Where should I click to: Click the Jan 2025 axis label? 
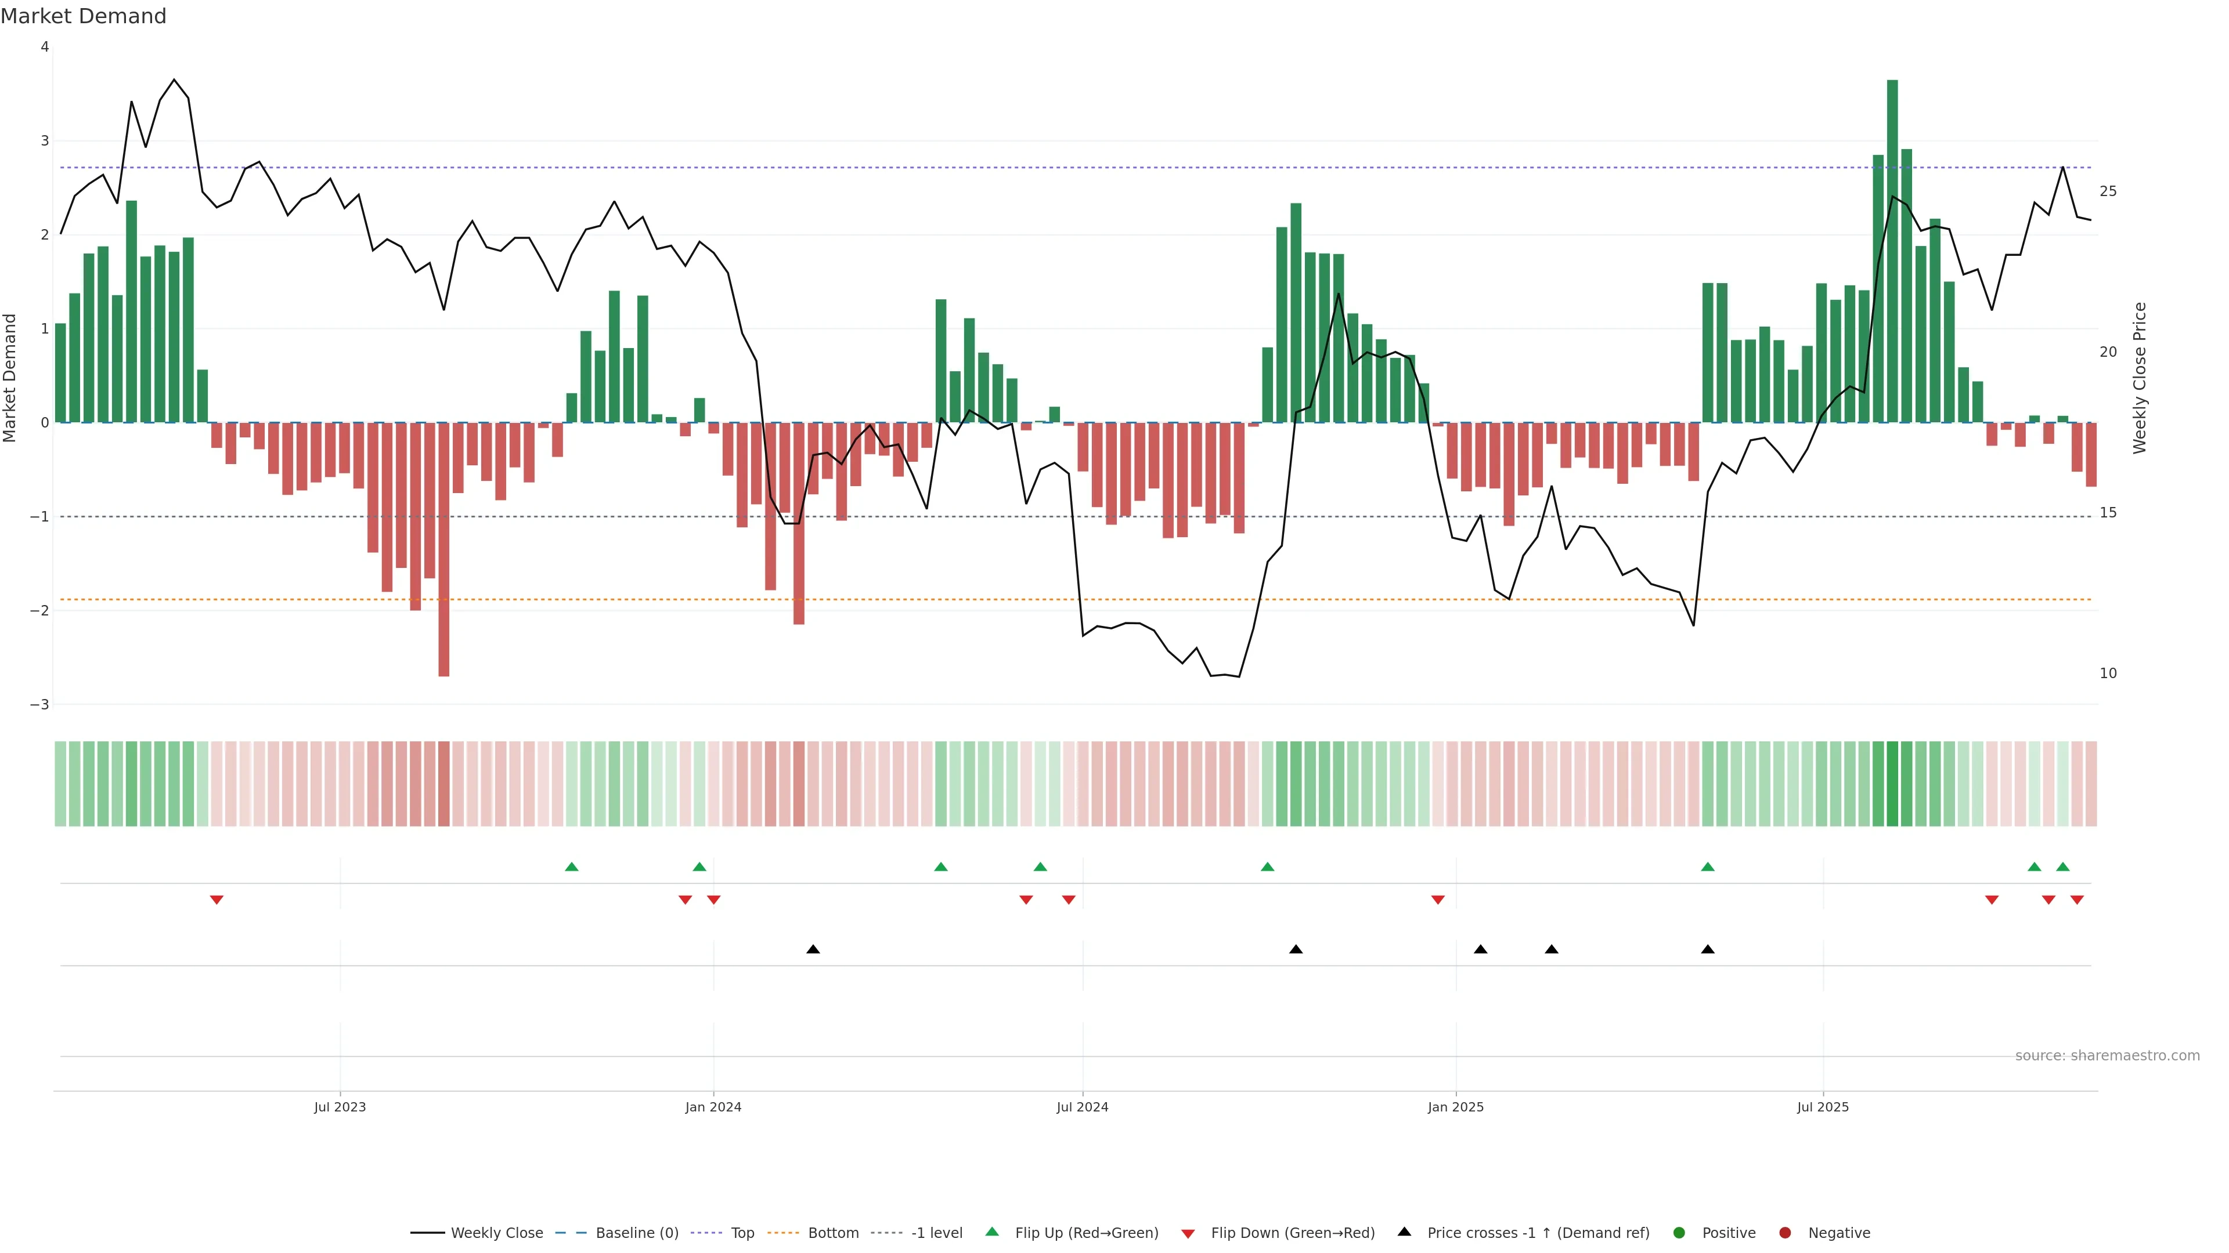tap(1455, 1107)
